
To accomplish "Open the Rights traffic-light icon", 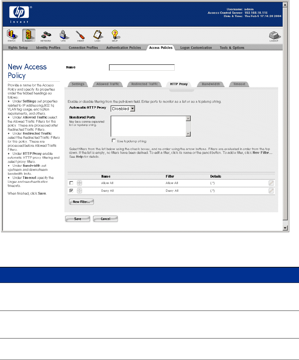I will coord(29,36).
